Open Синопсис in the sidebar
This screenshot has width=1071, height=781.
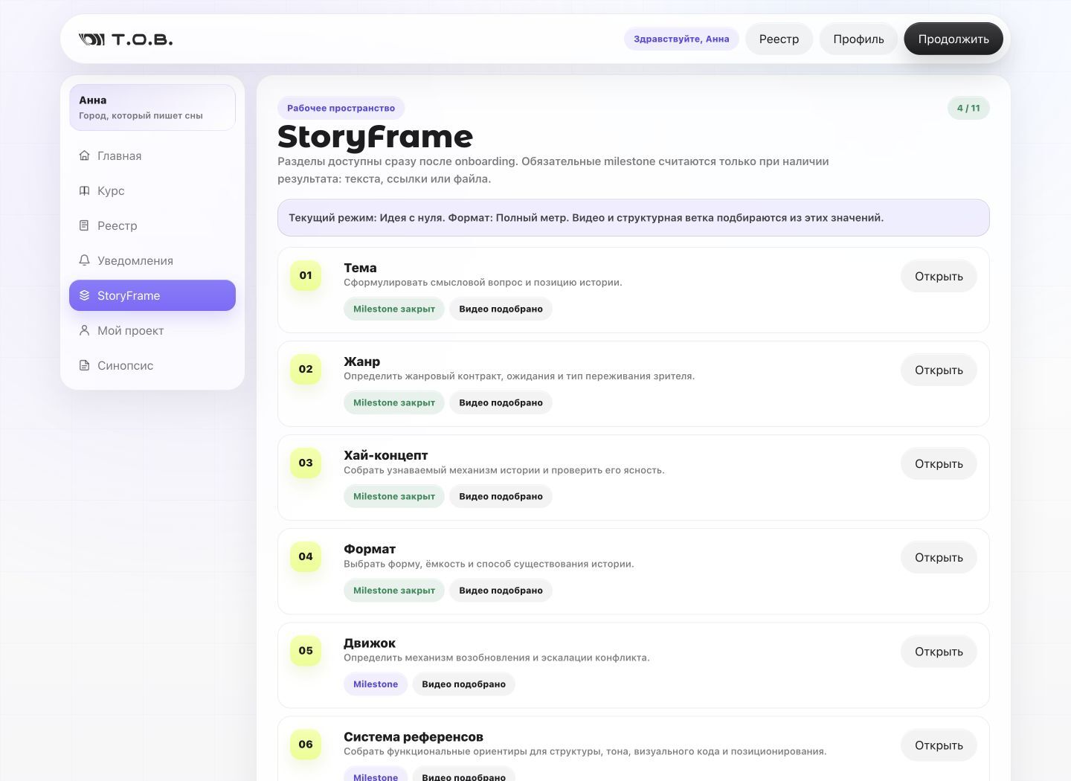point(152,365)
